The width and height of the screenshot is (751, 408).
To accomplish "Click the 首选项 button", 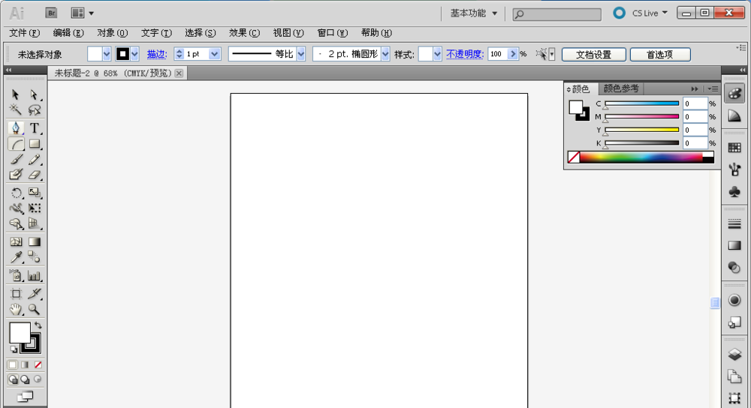I will point(660,55).
